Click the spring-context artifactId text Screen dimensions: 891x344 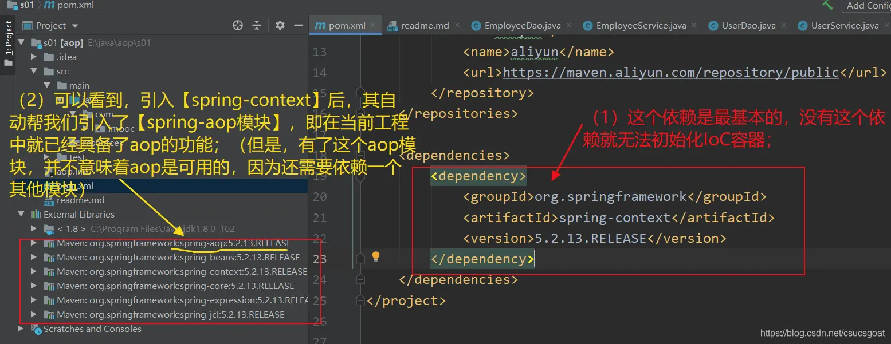coord(615,218)
